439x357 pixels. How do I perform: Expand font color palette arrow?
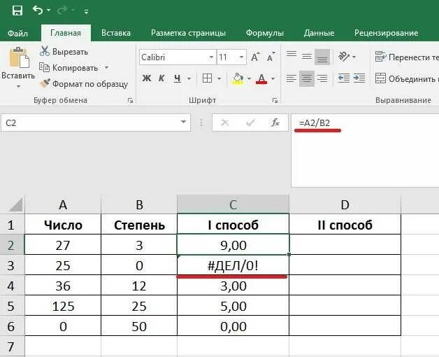[x=273, y=78]
